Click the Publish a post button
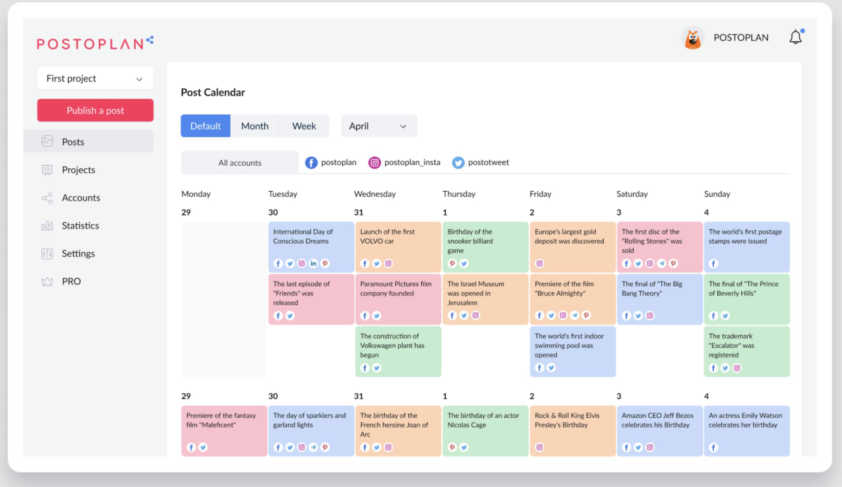842x487 pixels. pos(95,110)
